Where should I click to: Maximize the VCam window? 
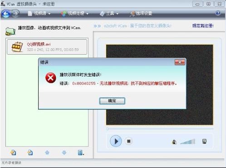click(x=208, y=4)
